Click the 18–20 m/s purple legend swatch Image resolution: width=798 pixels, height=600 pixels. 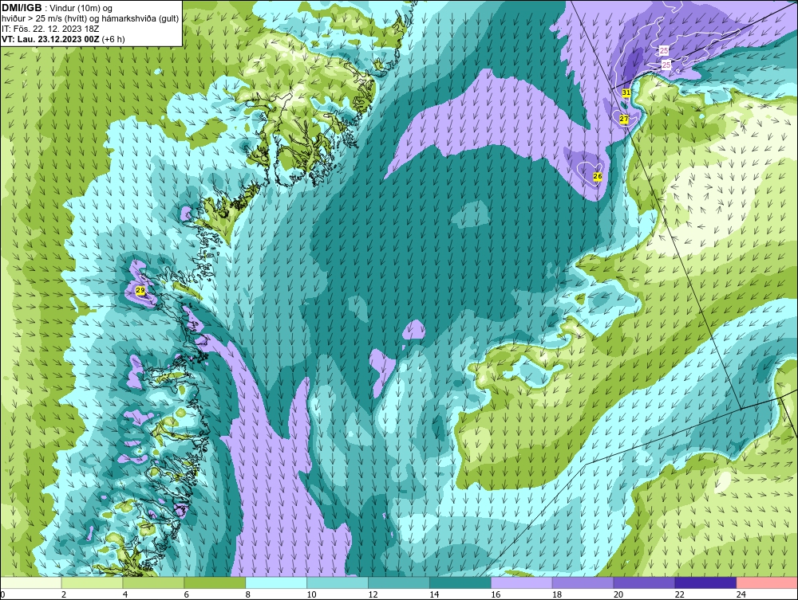pos(583,582)
